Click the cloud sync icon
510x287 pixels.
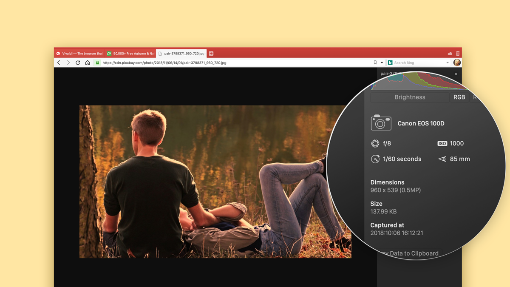pyautogui.click(x=450, y=54)
